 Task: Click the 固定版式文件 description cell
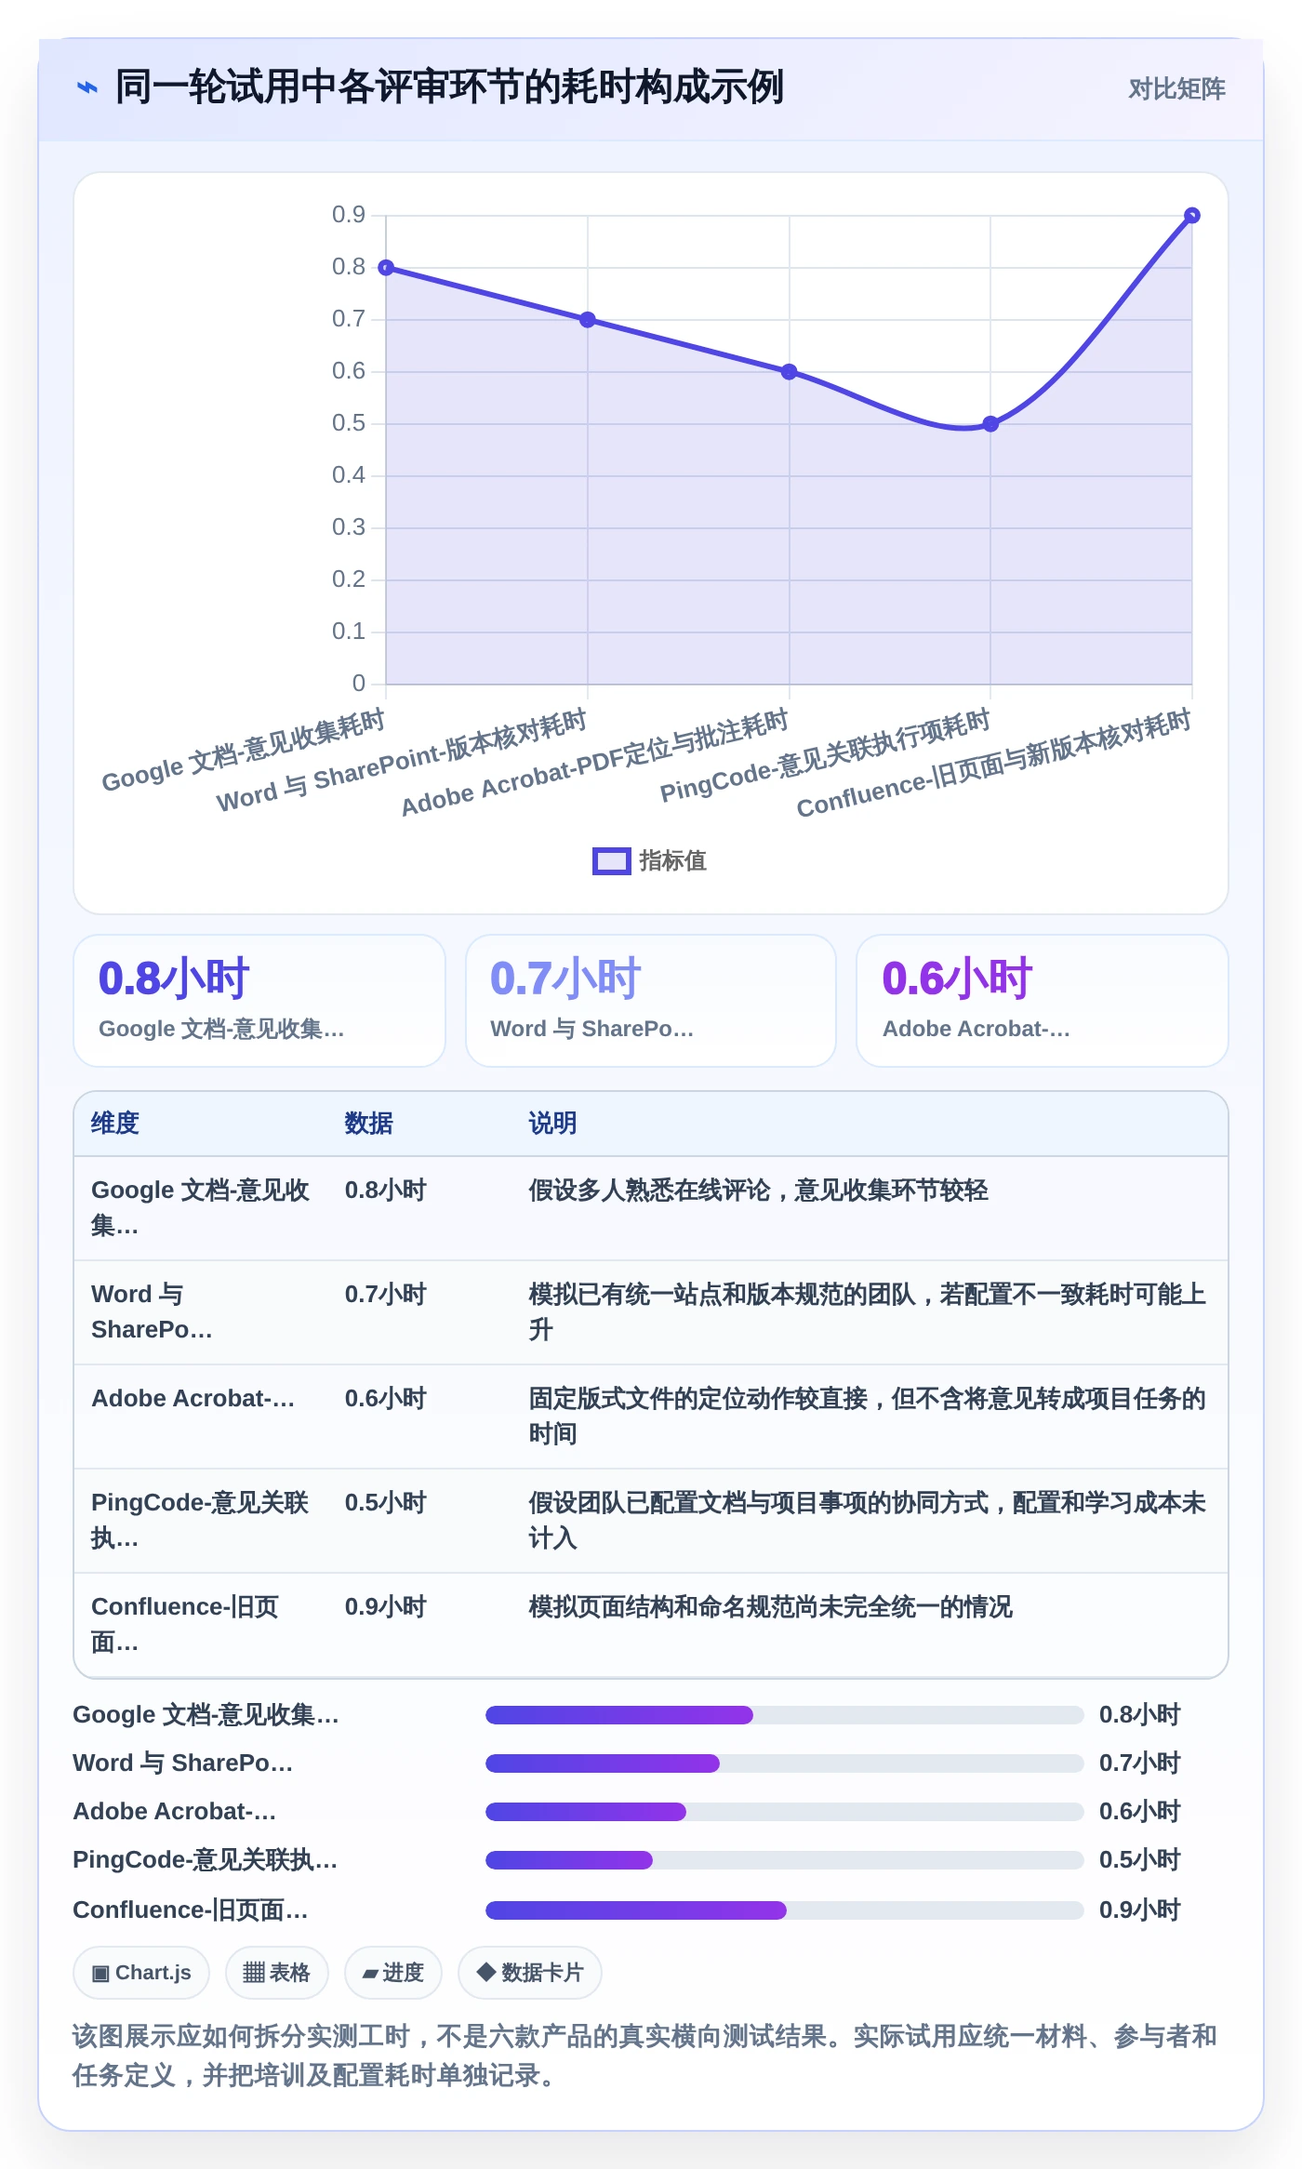tap(868, 1417)
